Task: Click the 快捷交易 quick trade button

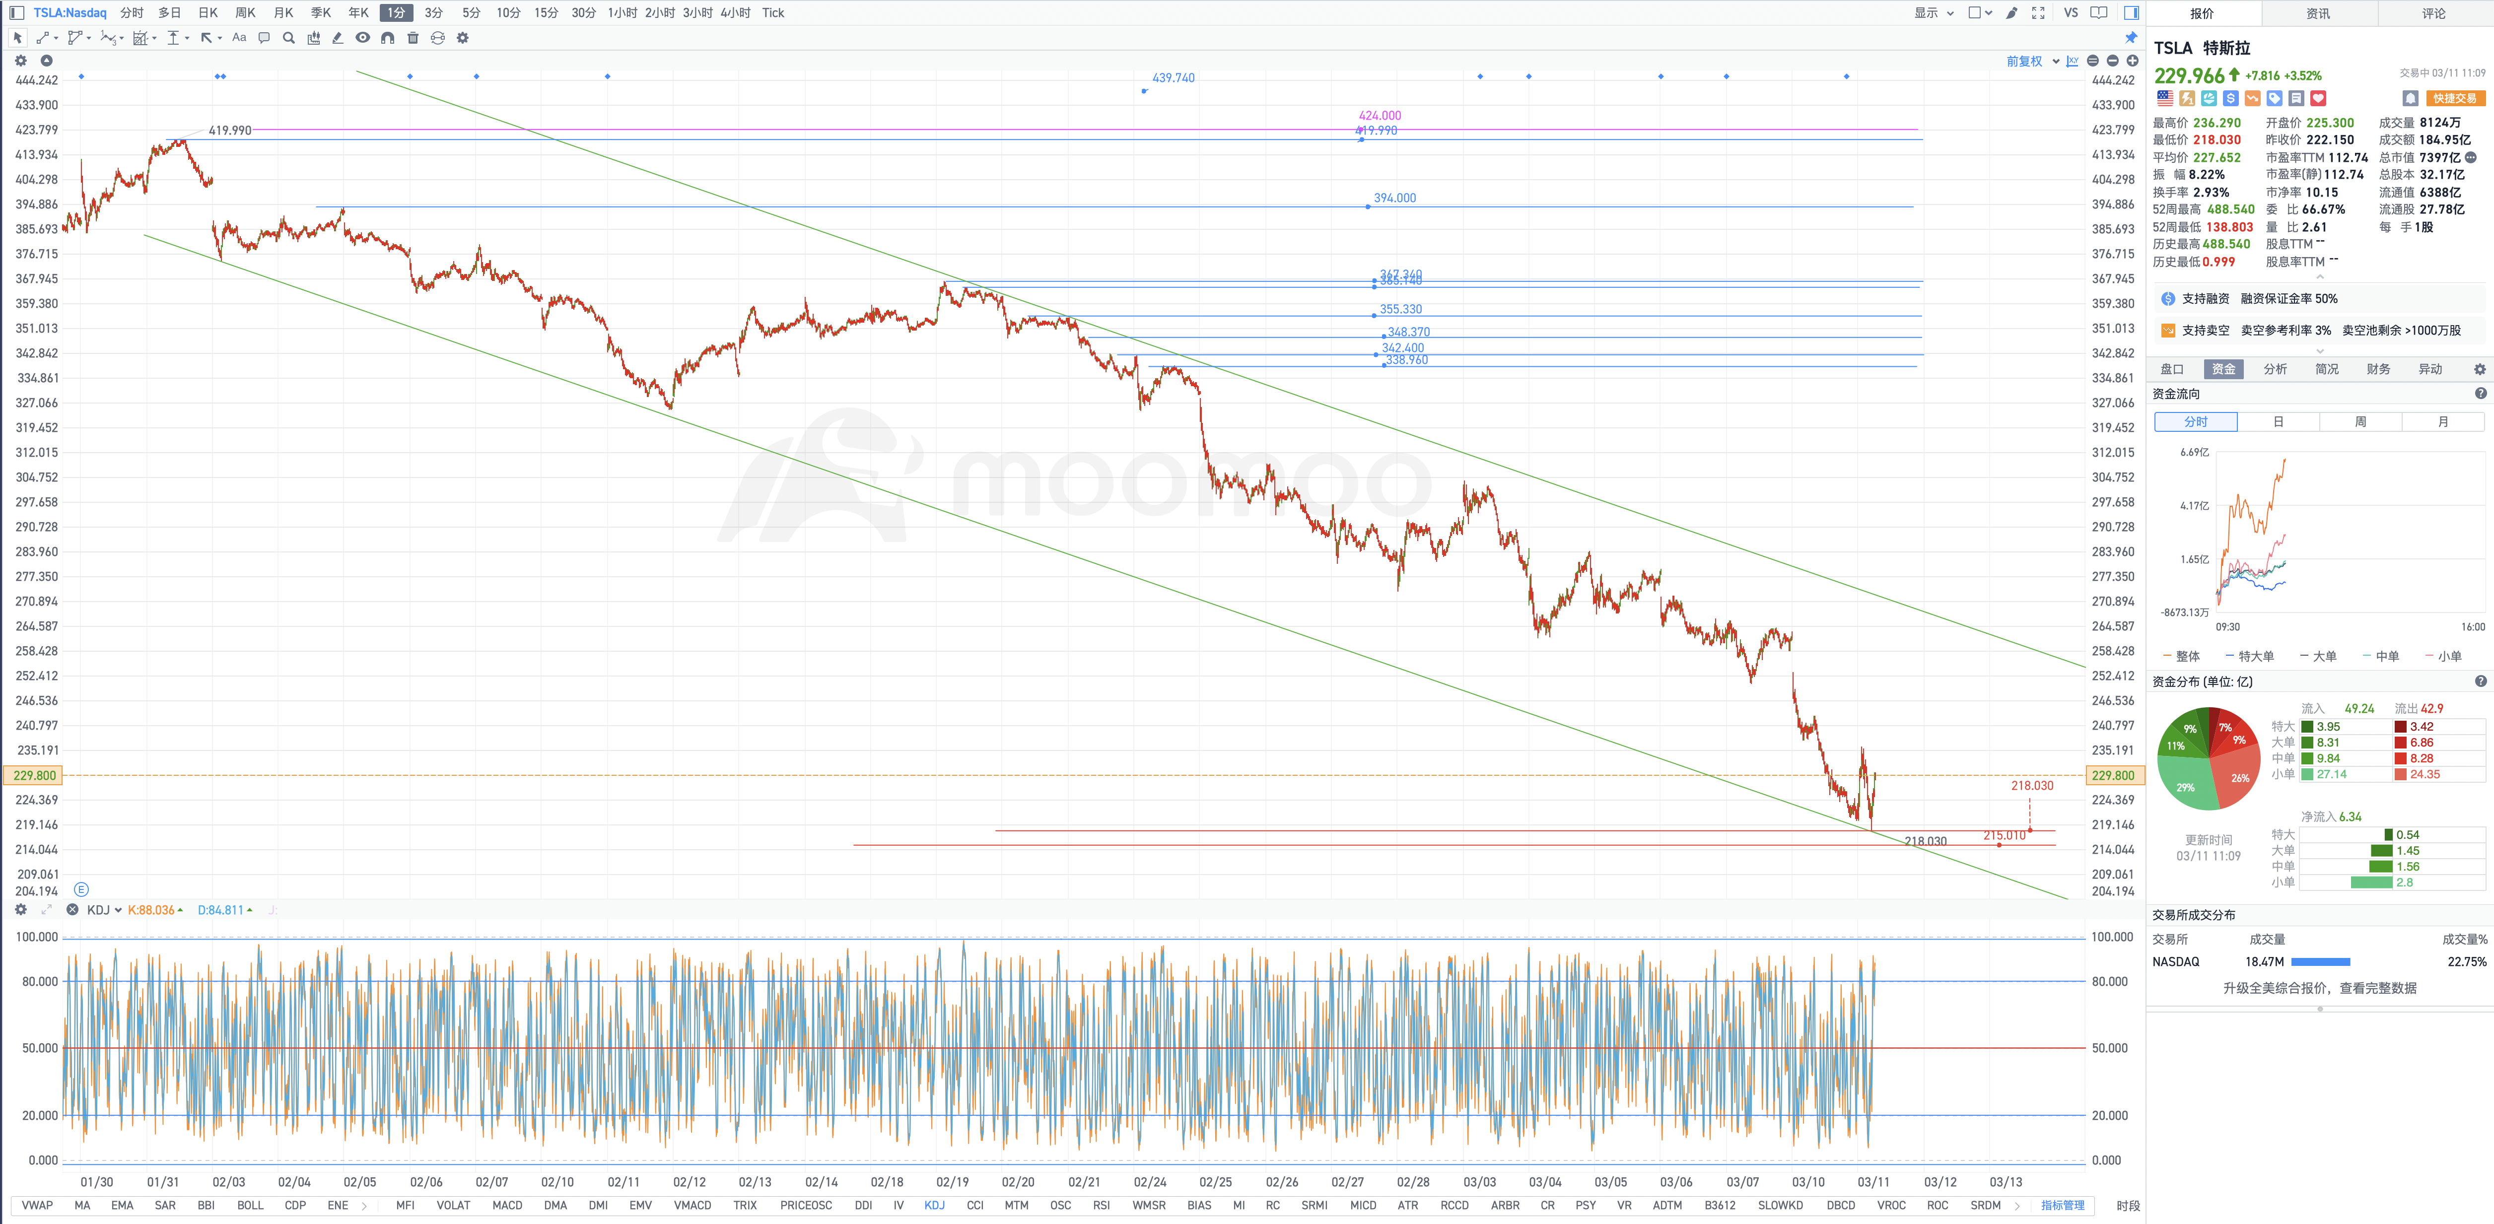Action: tap(2455, 98)
